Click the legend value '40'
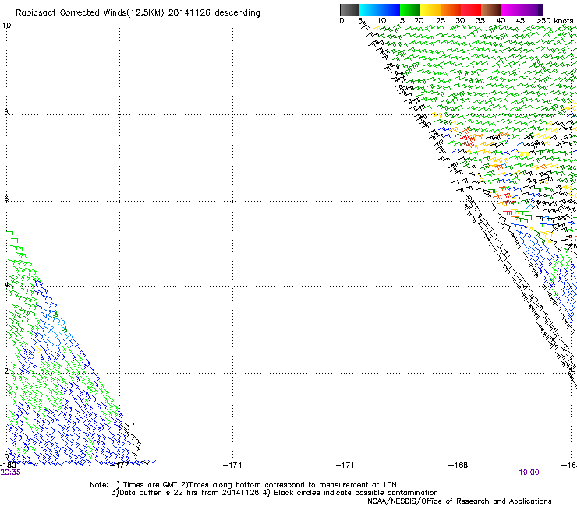 click(x=501, y=20)
